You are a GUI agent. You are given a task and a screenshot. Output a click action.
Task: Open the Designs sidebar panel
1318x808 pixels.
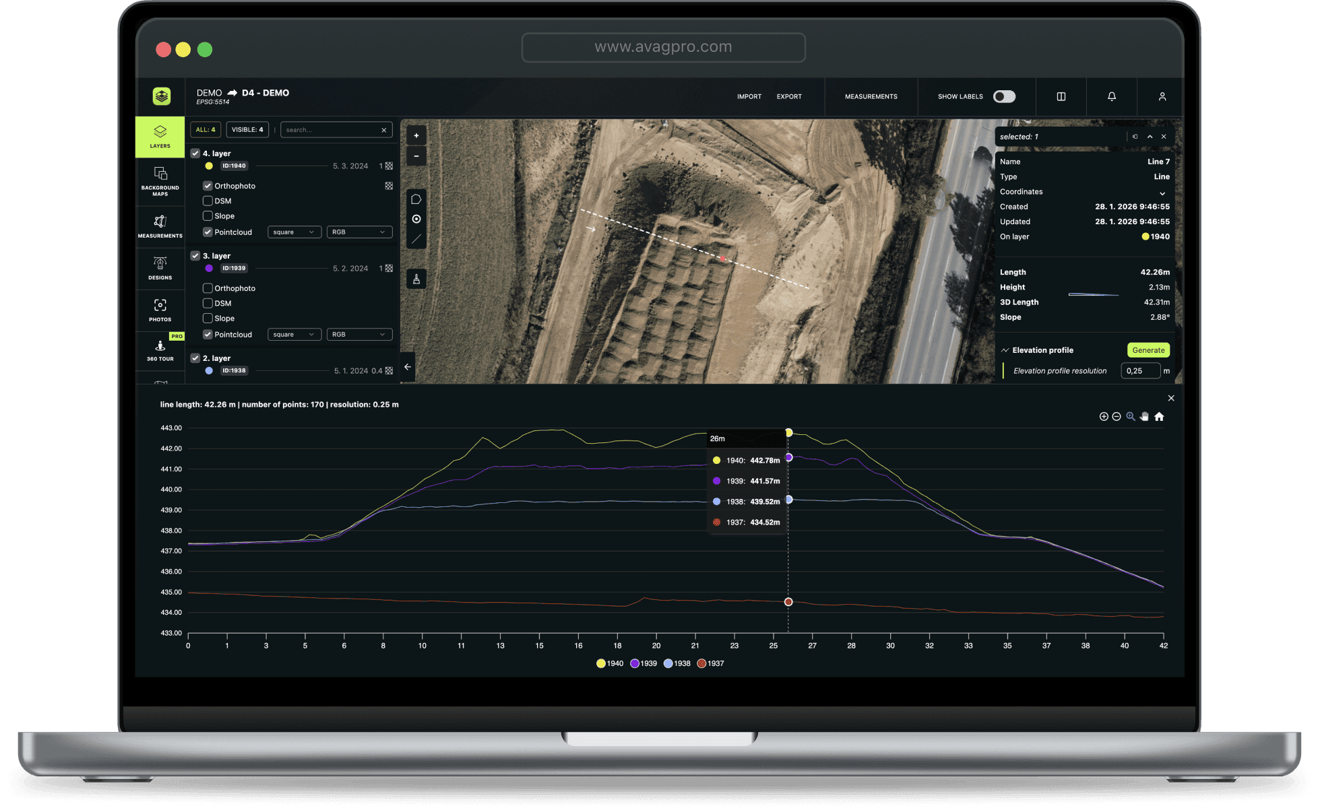coord(160,268)
